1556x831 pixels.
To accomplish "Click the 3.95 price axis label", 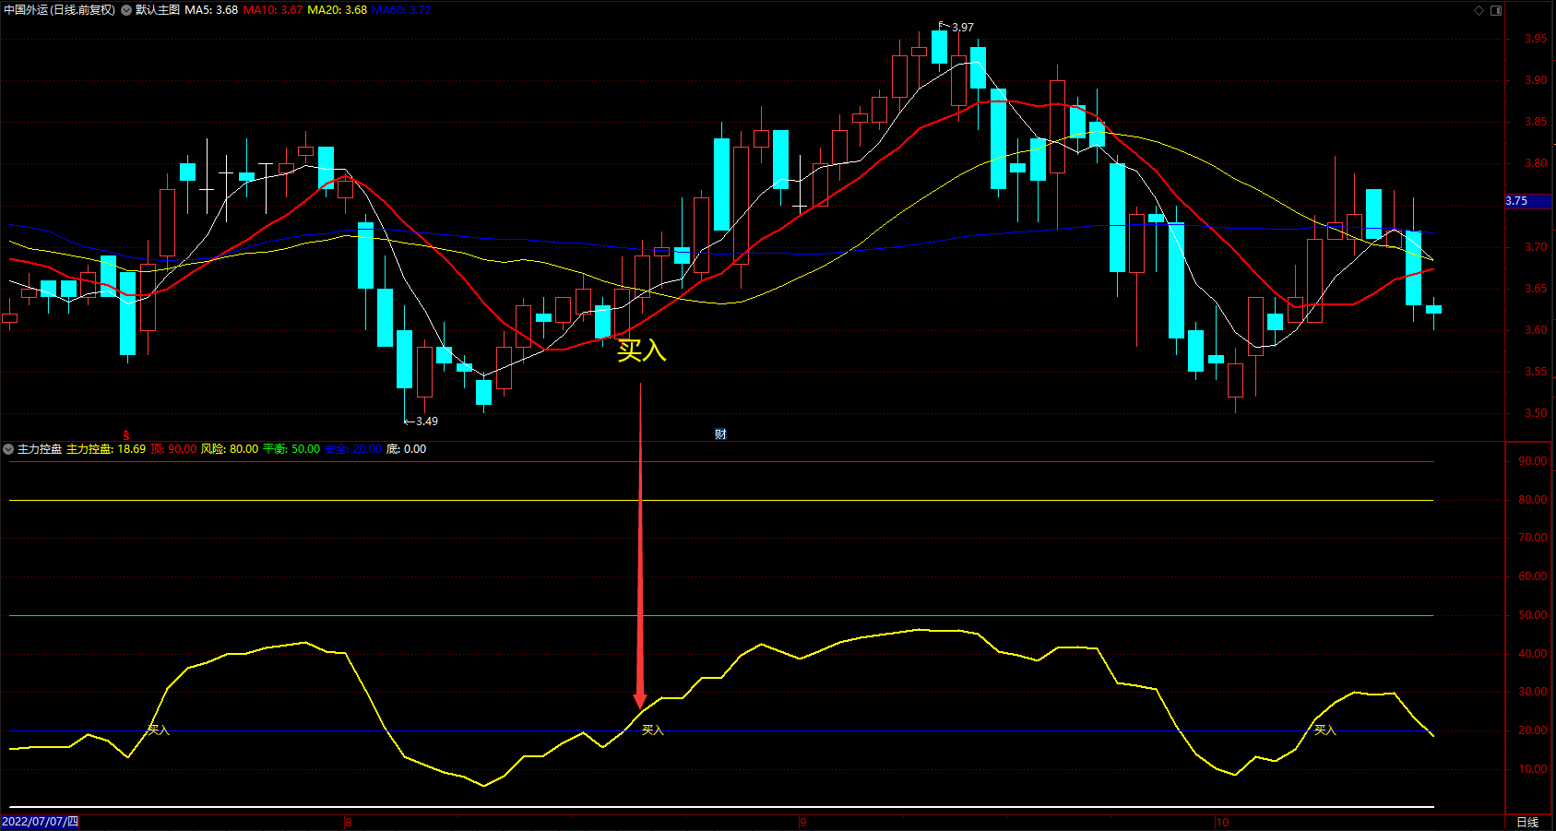I will (1536, 39).
